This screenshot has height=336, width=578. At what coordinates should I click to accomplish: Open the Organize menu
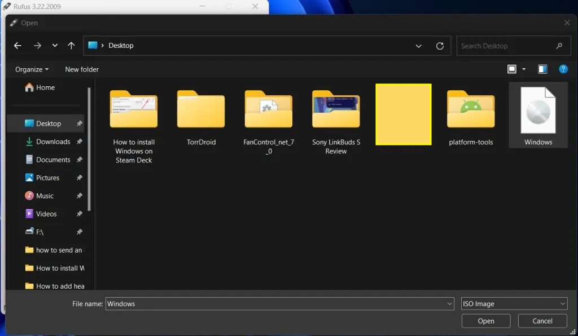click(x=32, y=69)
